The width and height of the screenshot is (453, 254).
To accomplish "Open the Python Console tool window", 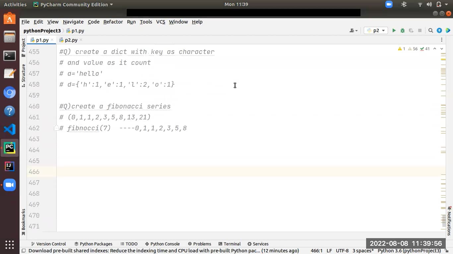I will click(x=162, y=244).
